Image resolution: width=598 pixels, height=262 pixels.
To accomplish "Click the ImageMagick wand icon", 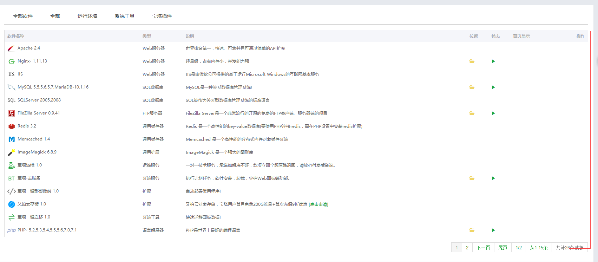I will click(x=11, y=152).
